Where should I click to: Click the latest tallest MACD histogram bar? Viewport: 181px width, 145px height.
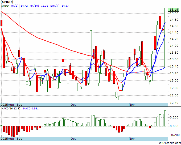pos(165,118)
